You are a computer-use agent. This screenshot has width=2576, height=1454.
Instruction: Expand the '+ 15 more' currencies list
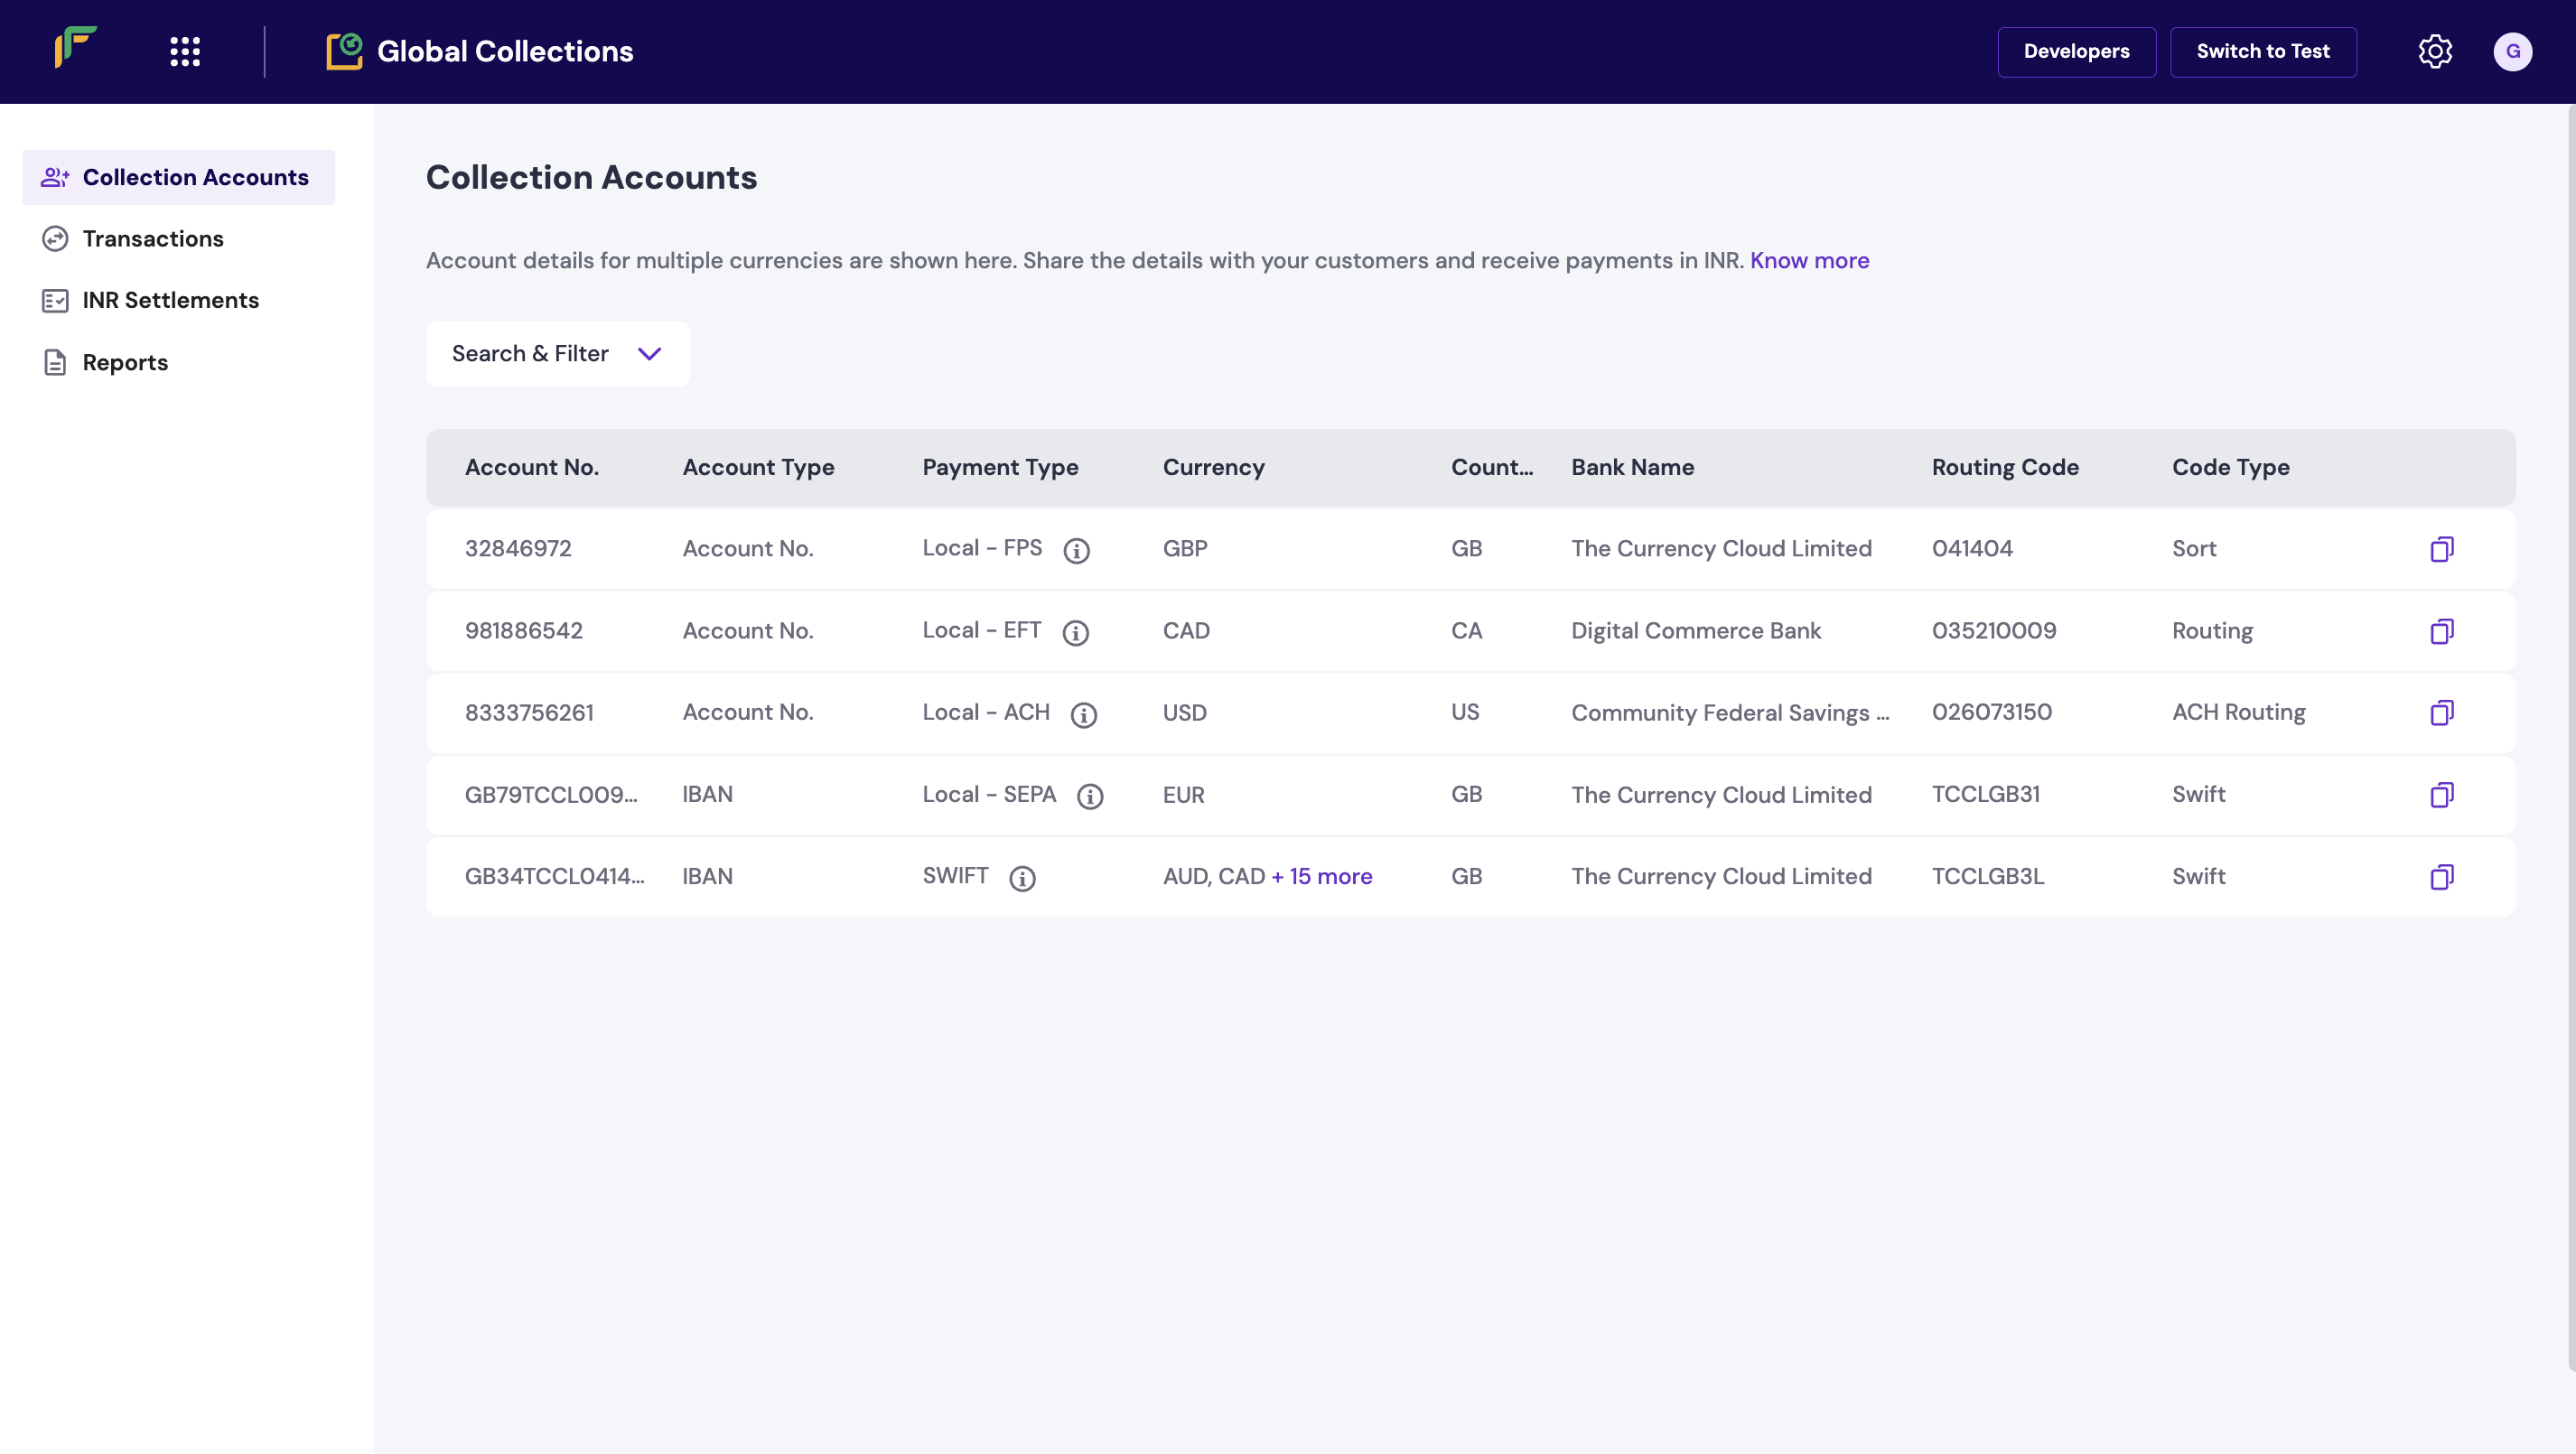click(1321, 877)
